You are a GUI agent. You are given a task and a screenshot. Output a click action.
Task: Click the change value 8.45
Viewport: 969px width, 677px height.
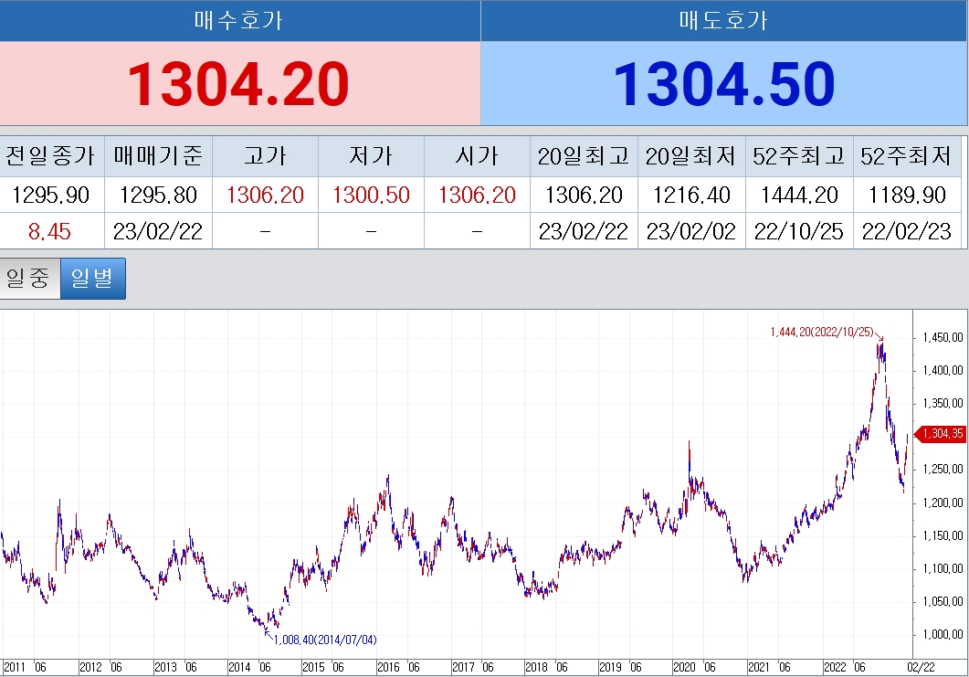click(49, 232)
